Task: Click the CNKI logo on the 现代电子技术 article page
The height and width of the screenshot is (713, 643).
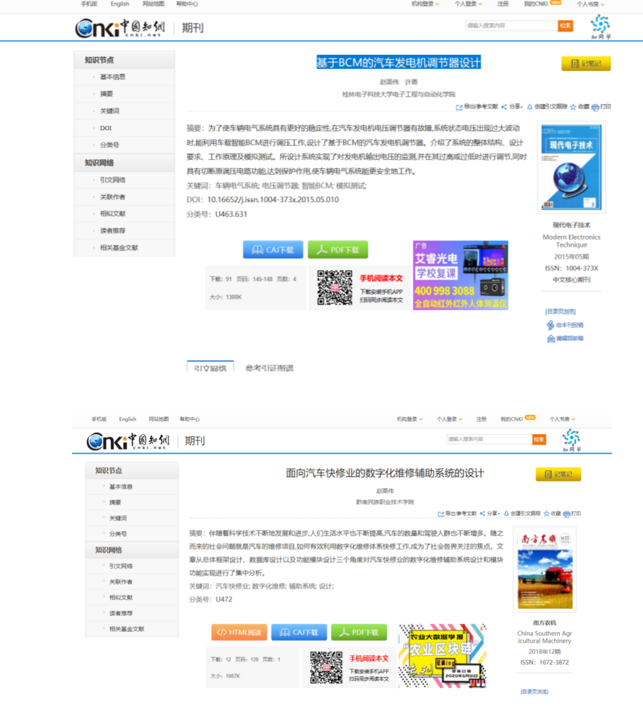Action: [x=120, y=27]
